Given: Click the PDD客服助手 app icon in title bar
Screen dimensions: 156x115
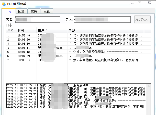Looking at the screenshot, I should (x=4, y=4).
